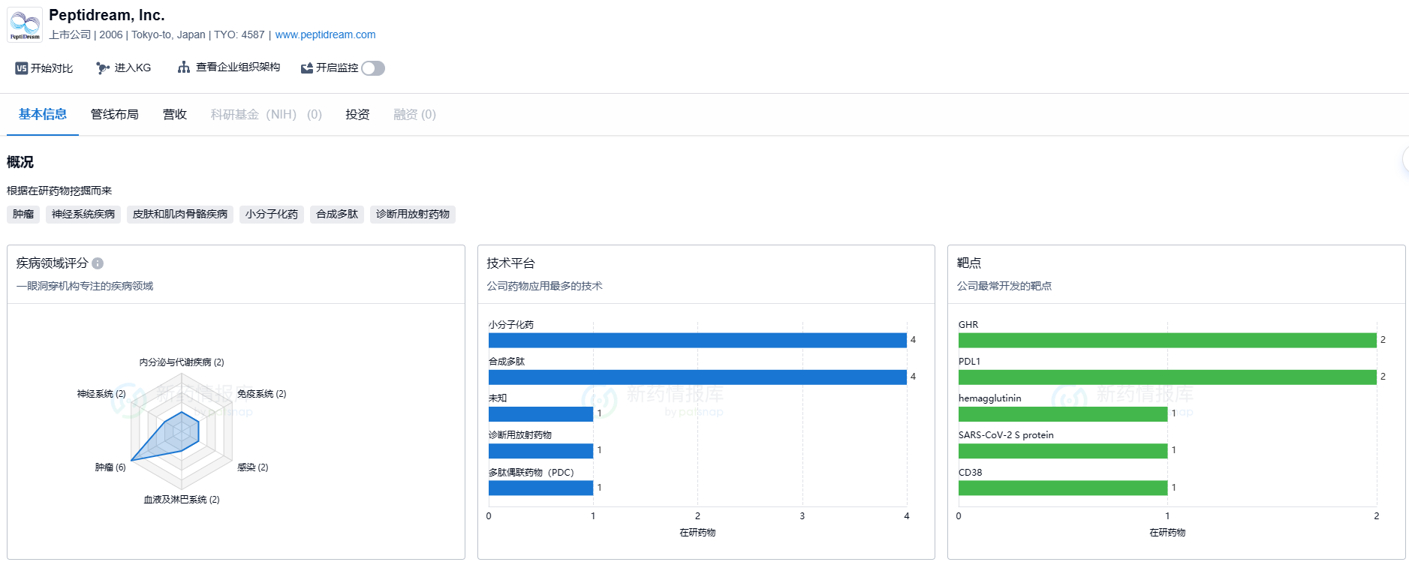Open the 投资 tab

point(357,114)
